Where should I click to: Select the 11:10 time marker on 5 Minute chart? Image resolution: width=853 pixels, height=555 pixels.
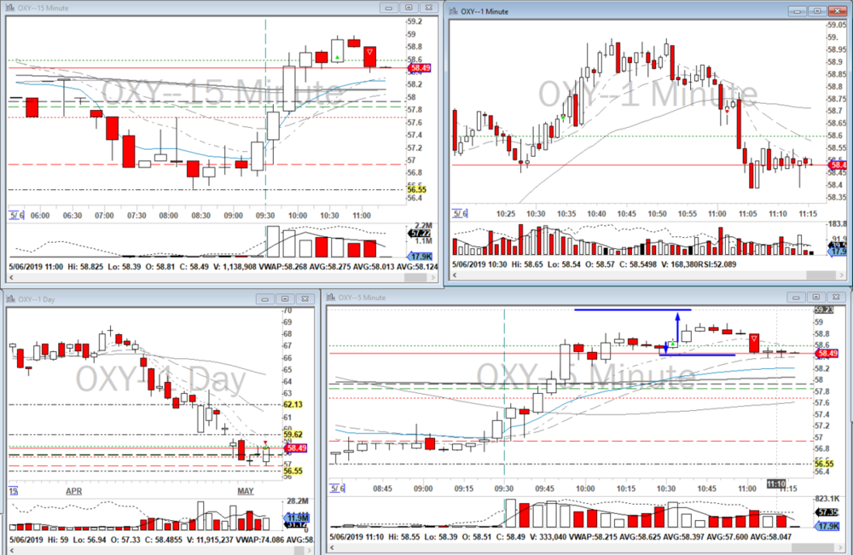[x=775, y=483]
